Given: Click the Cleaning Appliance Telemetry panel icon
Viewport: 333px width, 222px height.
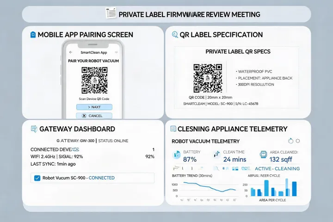Looking at the screenshot, I should coord(173,129).
